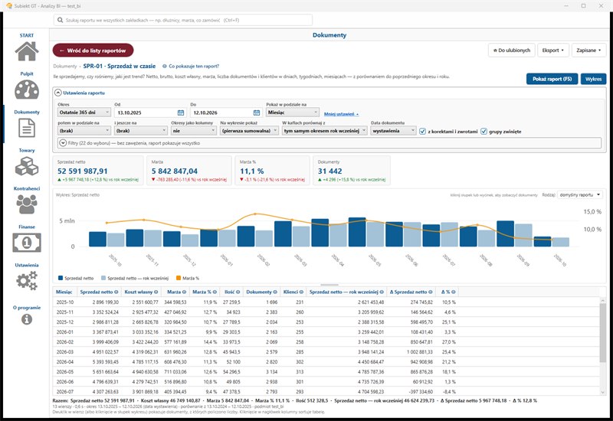
Task: Expand the Filtry (22 do wyboru) section
Action: click(63, 143)
